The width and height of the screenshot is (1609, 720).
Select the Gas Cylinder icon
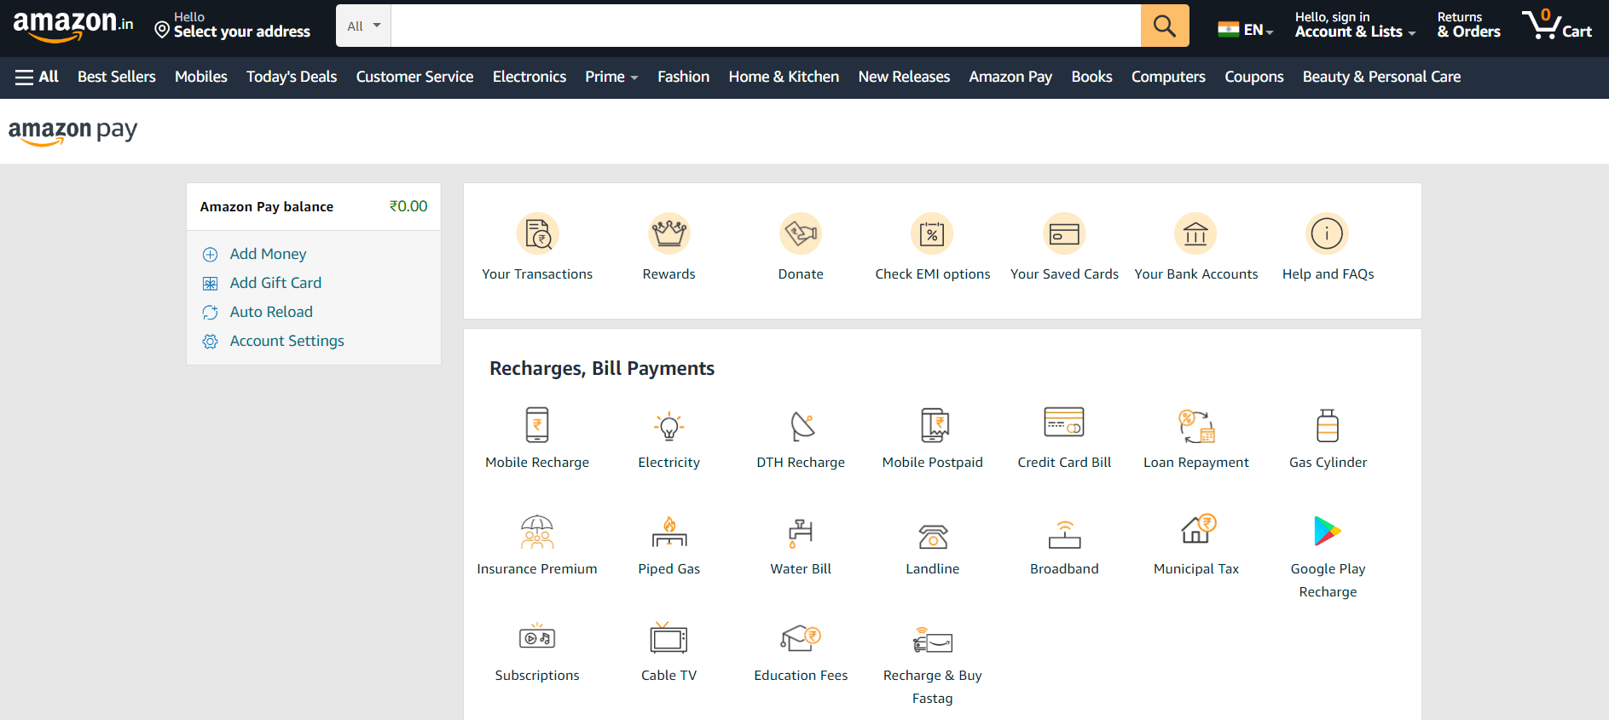(x=1328, y=425)
